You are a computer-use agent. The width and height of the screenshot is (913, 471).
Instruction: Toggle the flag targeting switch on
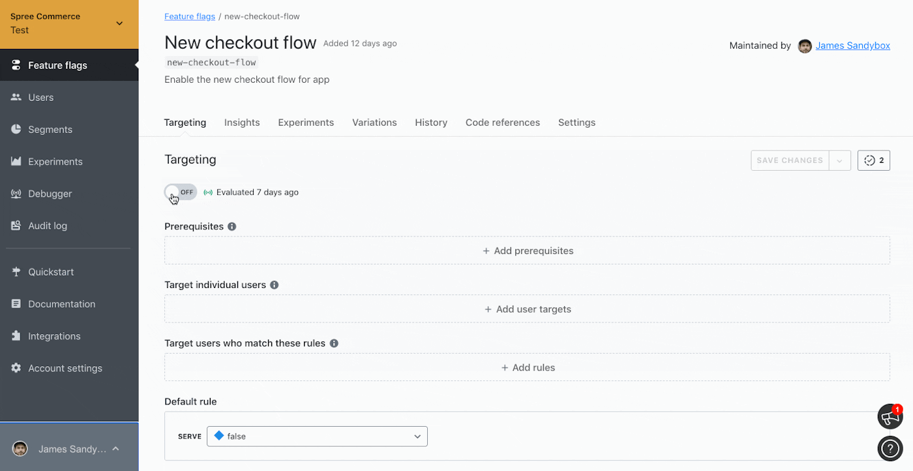click(181, 192)
